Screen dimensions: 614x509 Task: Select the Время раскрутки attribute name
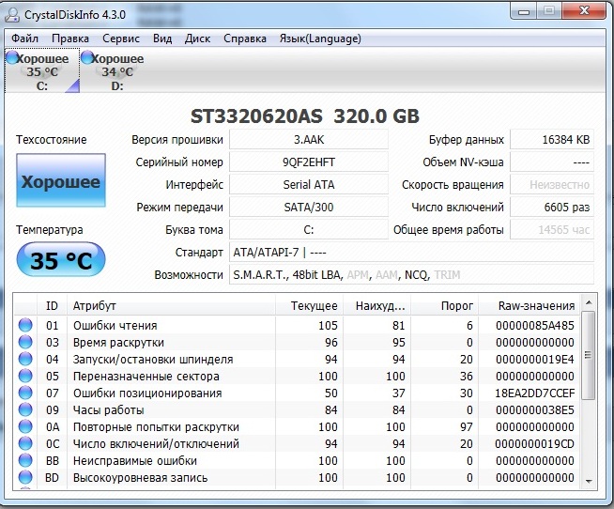coord(118,342)
